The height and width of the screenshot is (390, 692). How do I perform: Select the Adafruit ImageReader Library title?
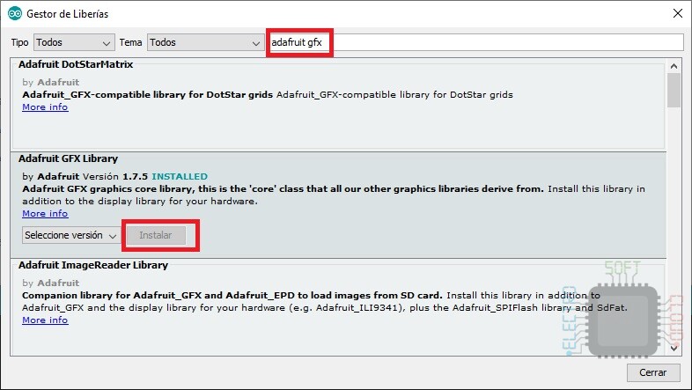coord(93,265)
